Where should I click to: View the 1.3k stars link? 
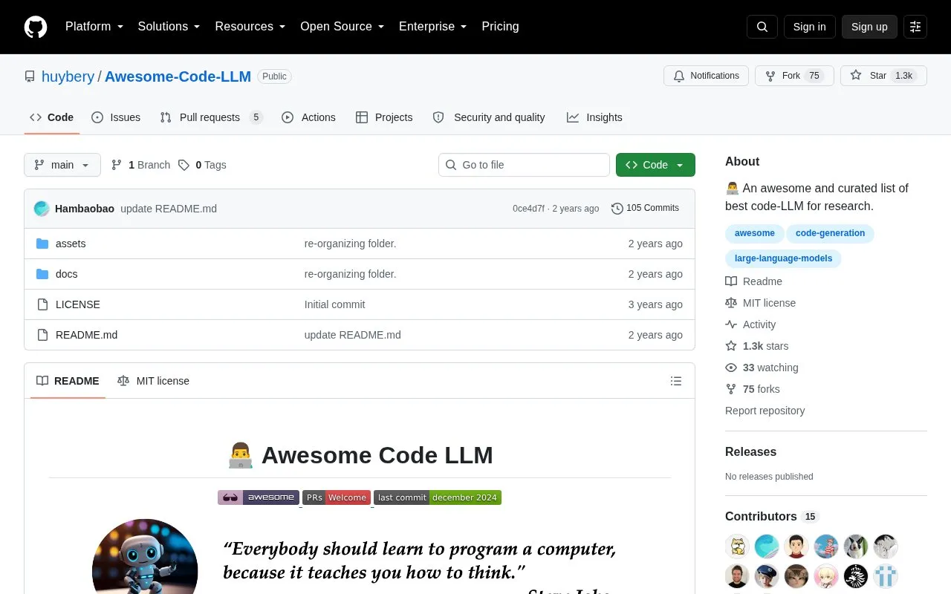[757, 346]
